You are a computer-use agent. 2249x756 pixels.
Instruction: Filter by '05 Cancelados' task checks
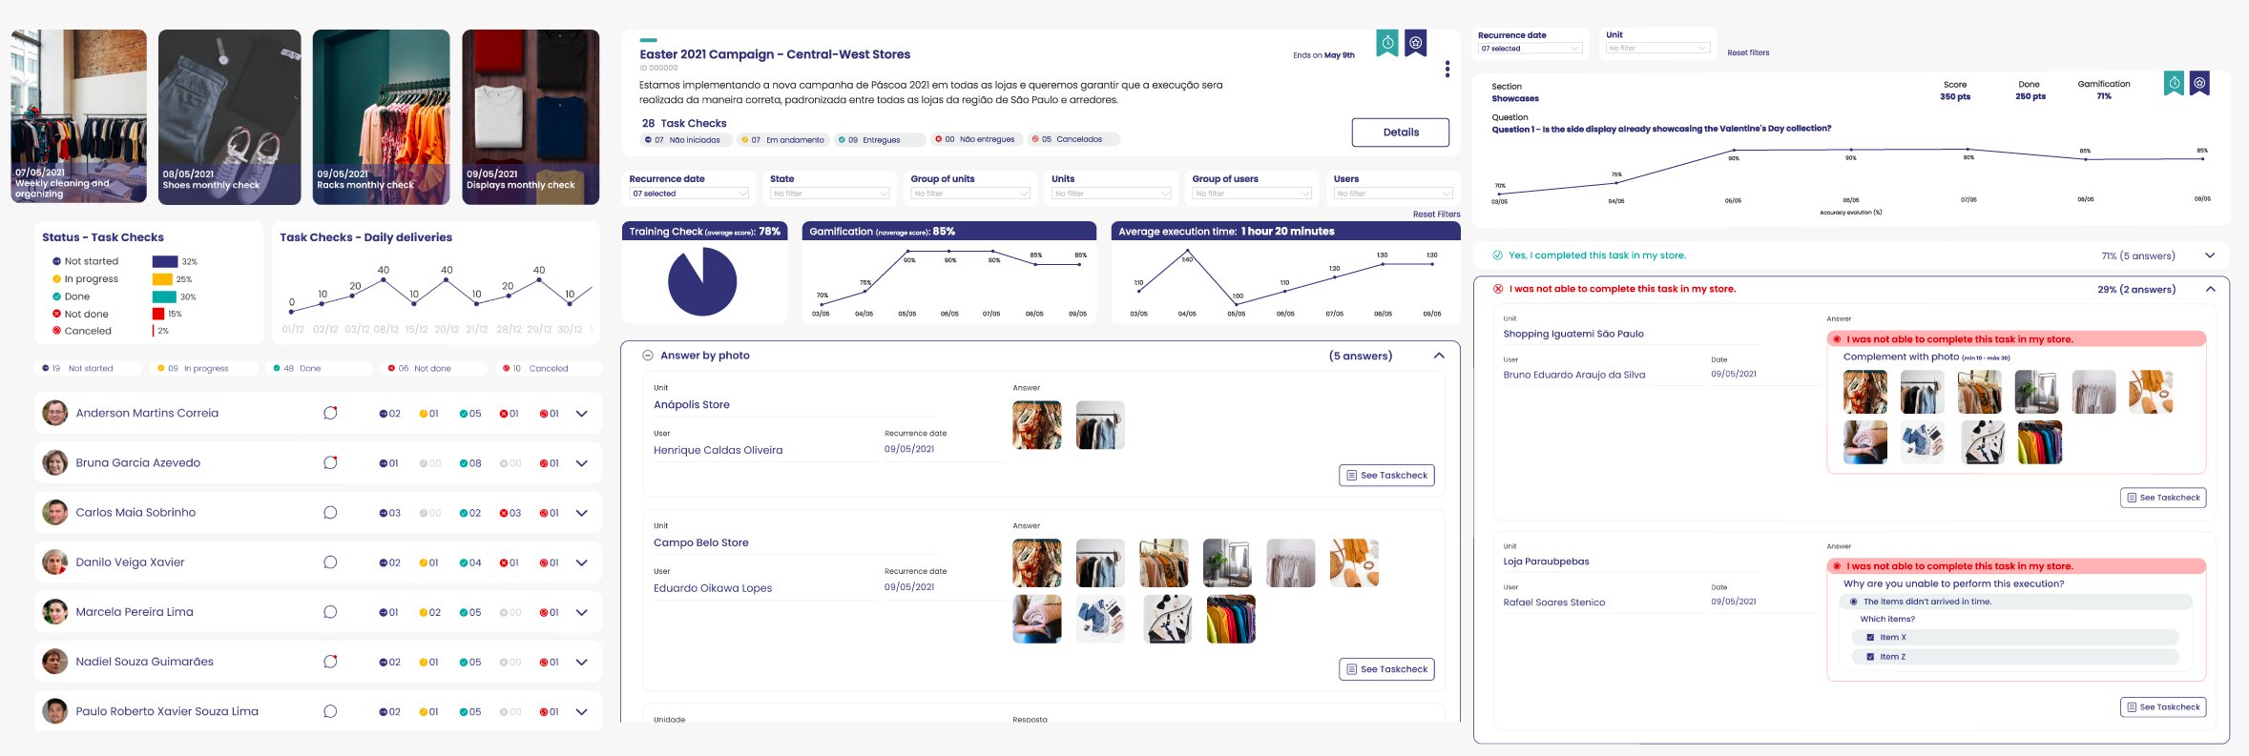click(1073, 139)
